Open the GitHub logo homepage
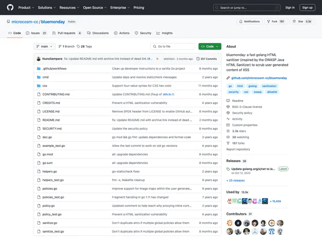This screenshot has width=322, height=239. pyautogui.click(x=10, y=7)
